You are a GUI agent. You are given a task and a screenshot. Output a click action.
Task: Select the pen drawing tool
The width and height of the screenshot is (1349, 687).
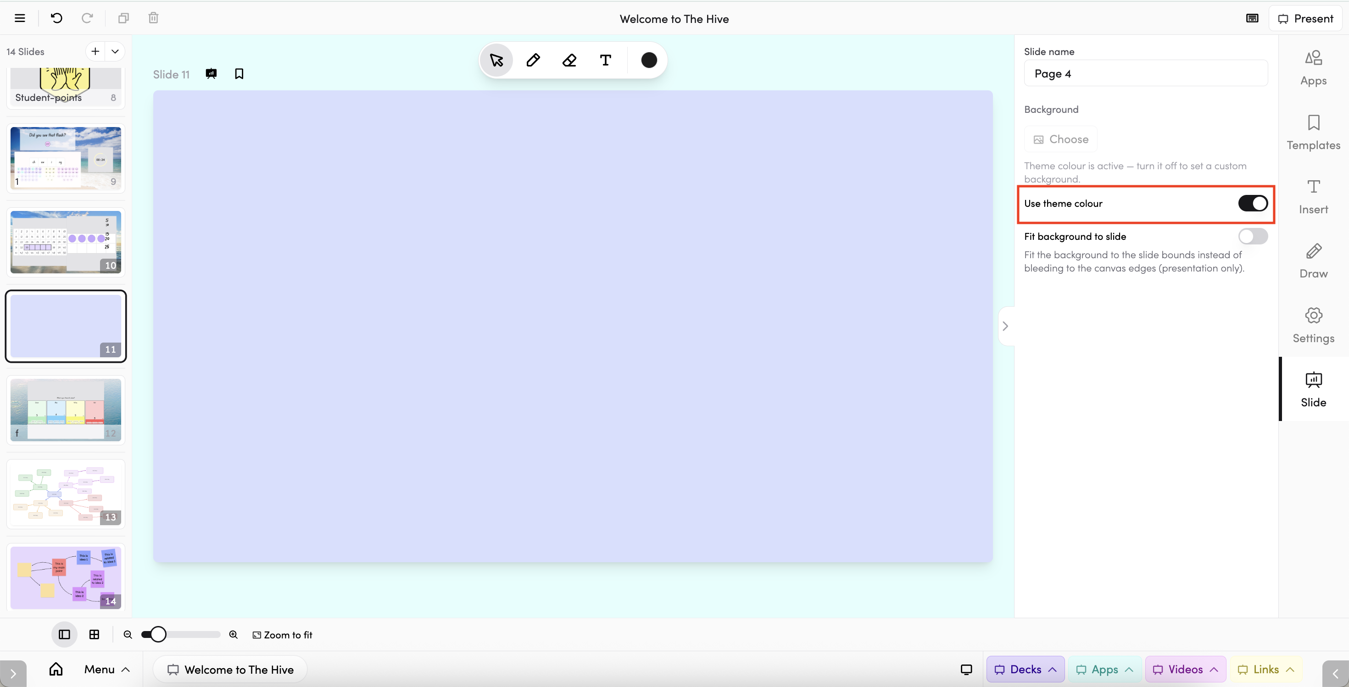(x=533, y=60)
